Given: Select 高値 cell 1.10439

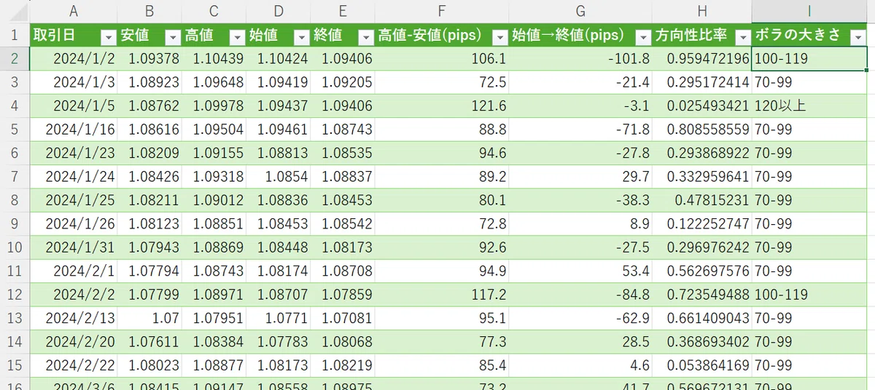Looking at the screenshot, I should (x=214, y=59).
